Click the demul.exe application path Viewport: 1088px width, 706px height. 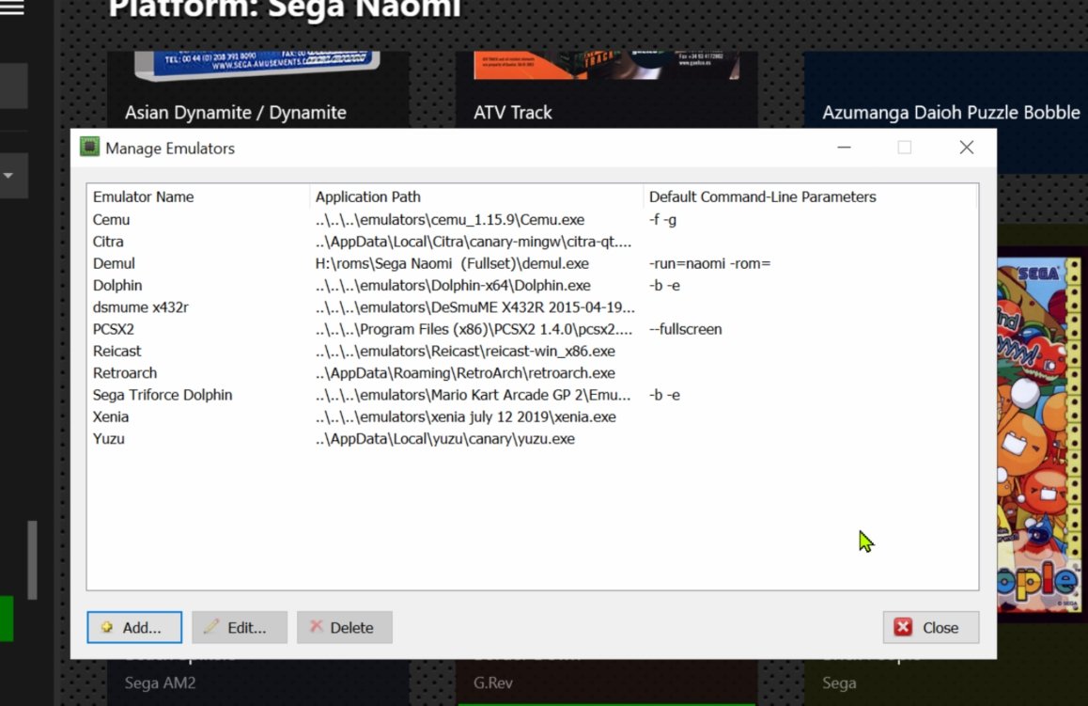[x=452, y=264]
